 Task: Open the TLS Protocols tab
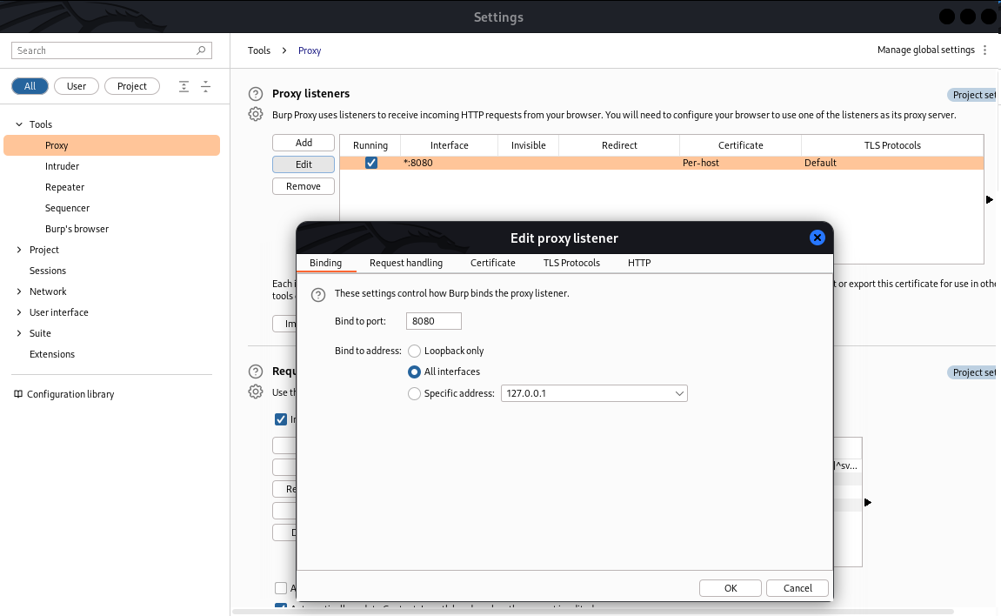571,263
